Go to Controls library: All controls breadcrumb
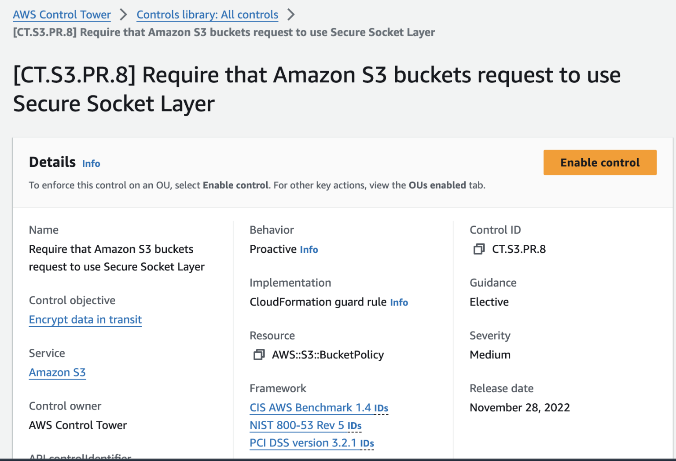Viewport: 676px width, 461px height. point(207,15)
